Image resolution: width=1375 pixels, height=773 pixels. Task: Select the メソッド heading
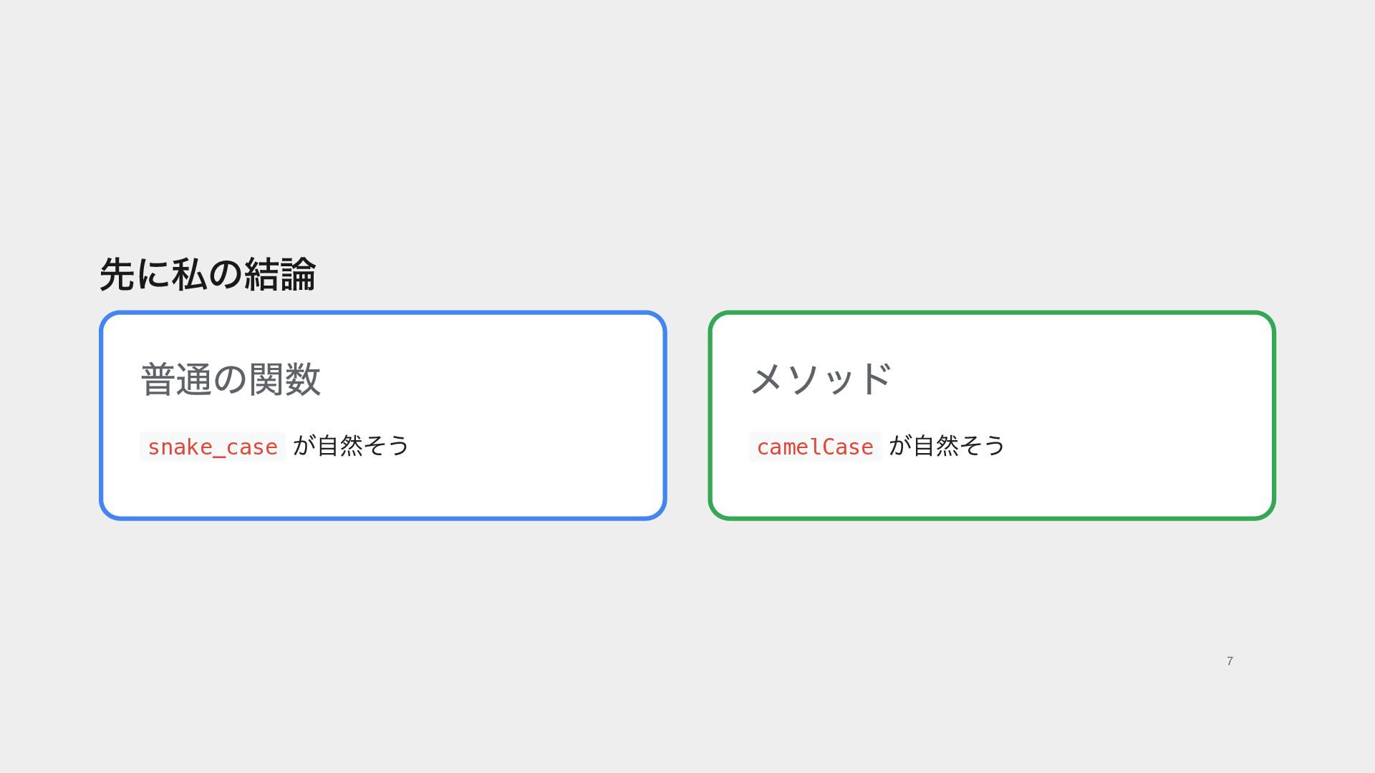point(821,379)
